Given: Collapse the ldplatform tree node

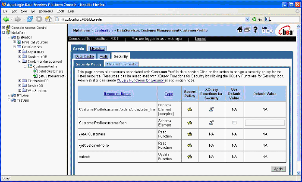Looking at the screenshot, I should [3, 32].
